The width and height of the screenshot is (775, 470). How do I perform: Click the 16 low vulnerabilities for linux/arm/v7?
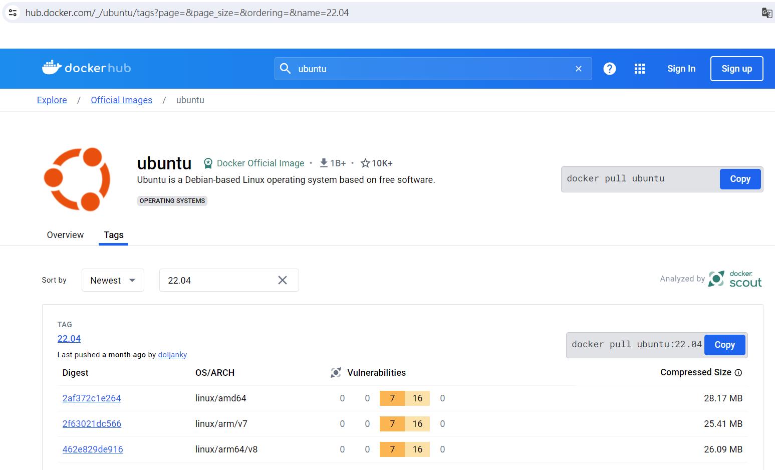(x=417, y=424)
